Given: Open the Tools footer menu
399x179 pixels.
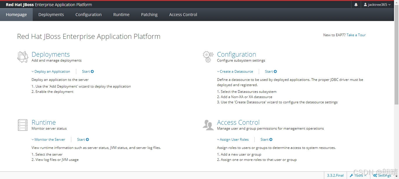Looking at the screenshot, I should [358, 175].
